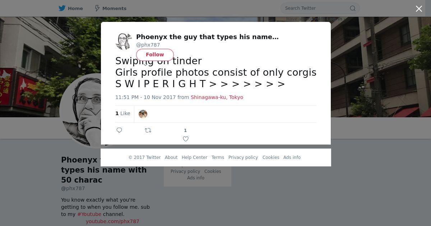Like the tweet with the heart icon

coord(186,139)
